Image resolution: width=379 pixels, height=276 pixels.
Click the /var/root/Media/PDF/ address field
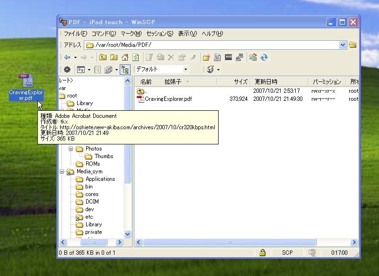click(x=216, y=45)
